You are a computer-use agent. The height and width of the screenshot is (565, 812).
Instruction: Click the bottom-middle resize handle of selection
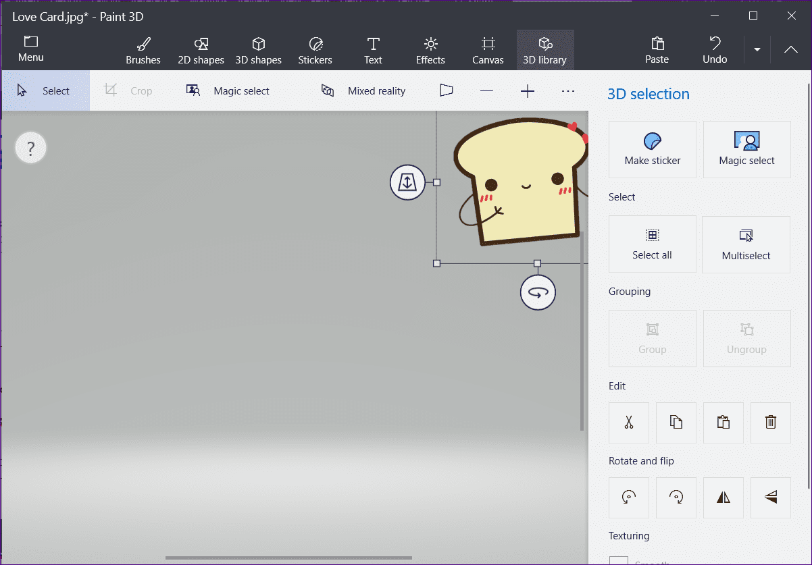pos(537,263)
